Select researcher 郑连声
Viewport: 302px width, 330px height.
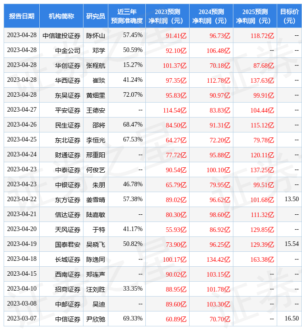click(96, 275)
